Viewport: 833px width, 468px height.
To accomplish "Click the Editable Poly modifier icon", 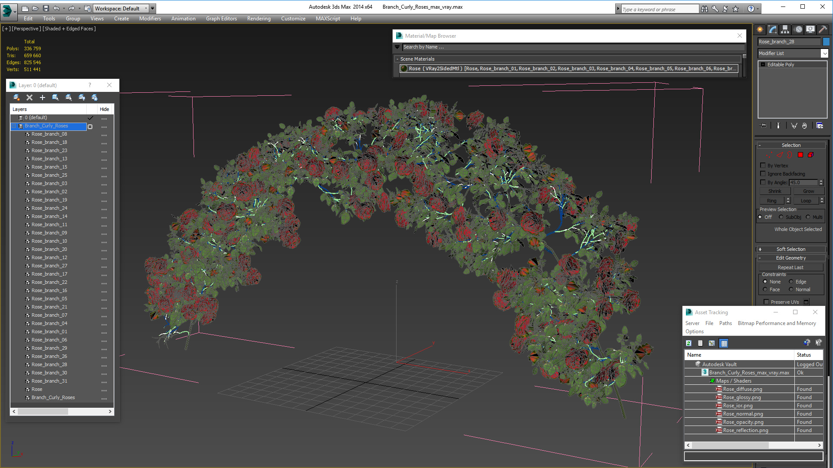I will pyautogui.click(x=763, y=64).
